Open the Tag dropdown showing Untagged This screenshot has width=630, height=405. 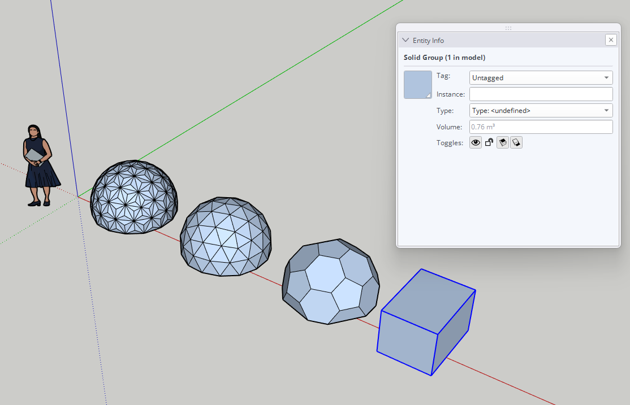541,78
